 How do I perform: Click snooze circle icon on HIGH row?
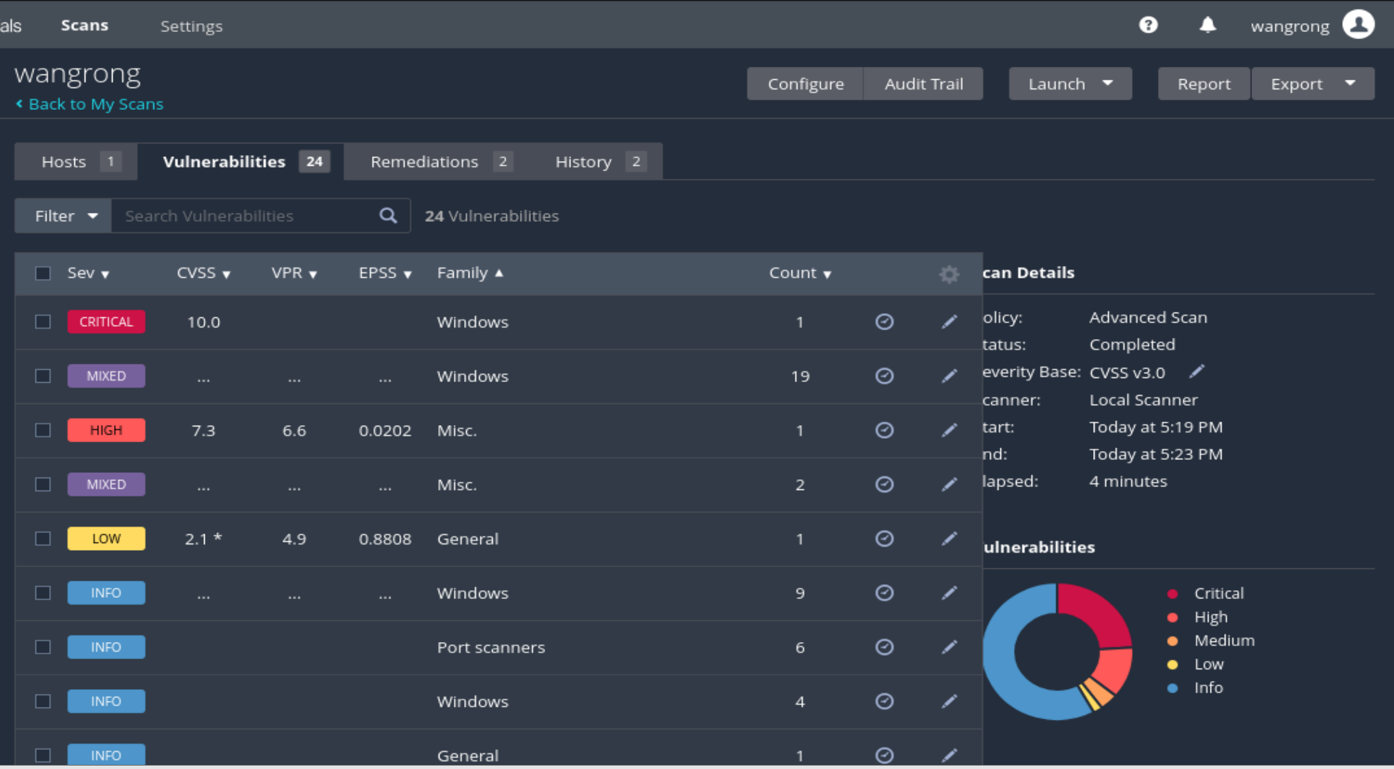884,430
